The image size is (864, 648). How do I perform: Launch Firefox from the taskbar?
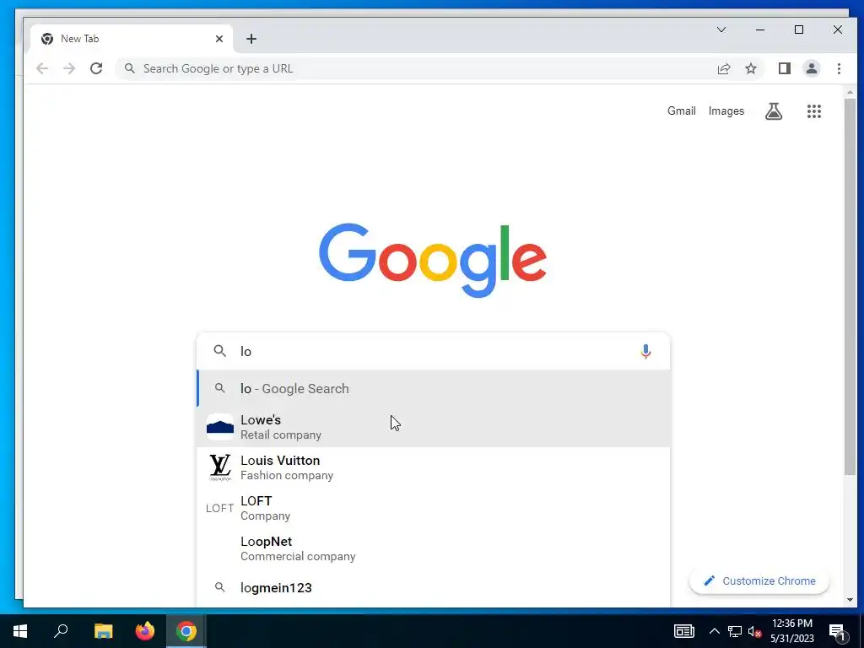point(145,631)
